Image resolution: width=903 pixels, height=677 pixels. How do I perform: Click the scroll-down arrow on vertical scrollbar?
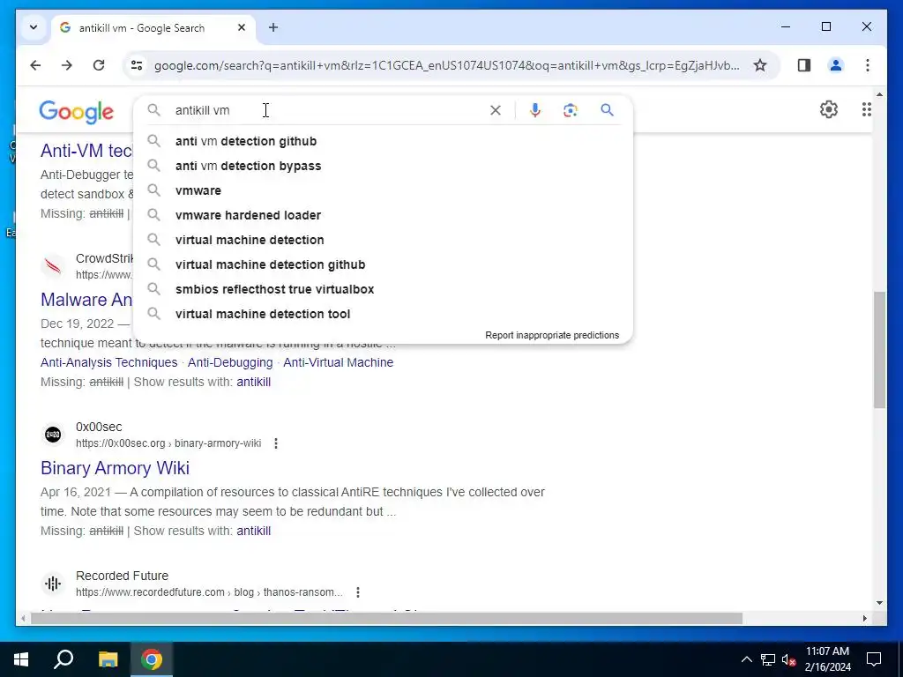[x=879, y=603]
